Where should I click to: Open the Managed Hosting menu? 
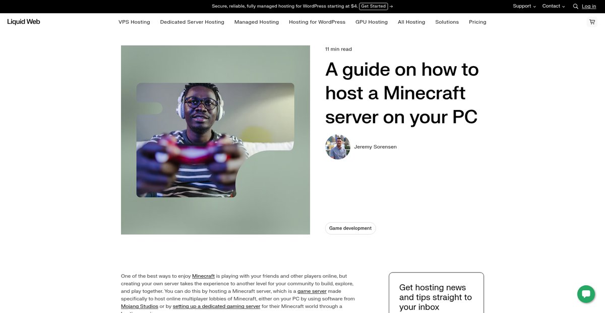(257, 22)
